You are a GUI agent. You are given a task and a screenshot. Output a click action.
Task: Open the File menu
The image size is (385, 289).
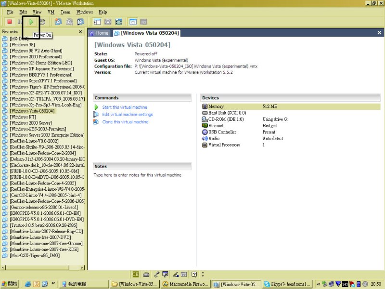(x=10, y=12)
